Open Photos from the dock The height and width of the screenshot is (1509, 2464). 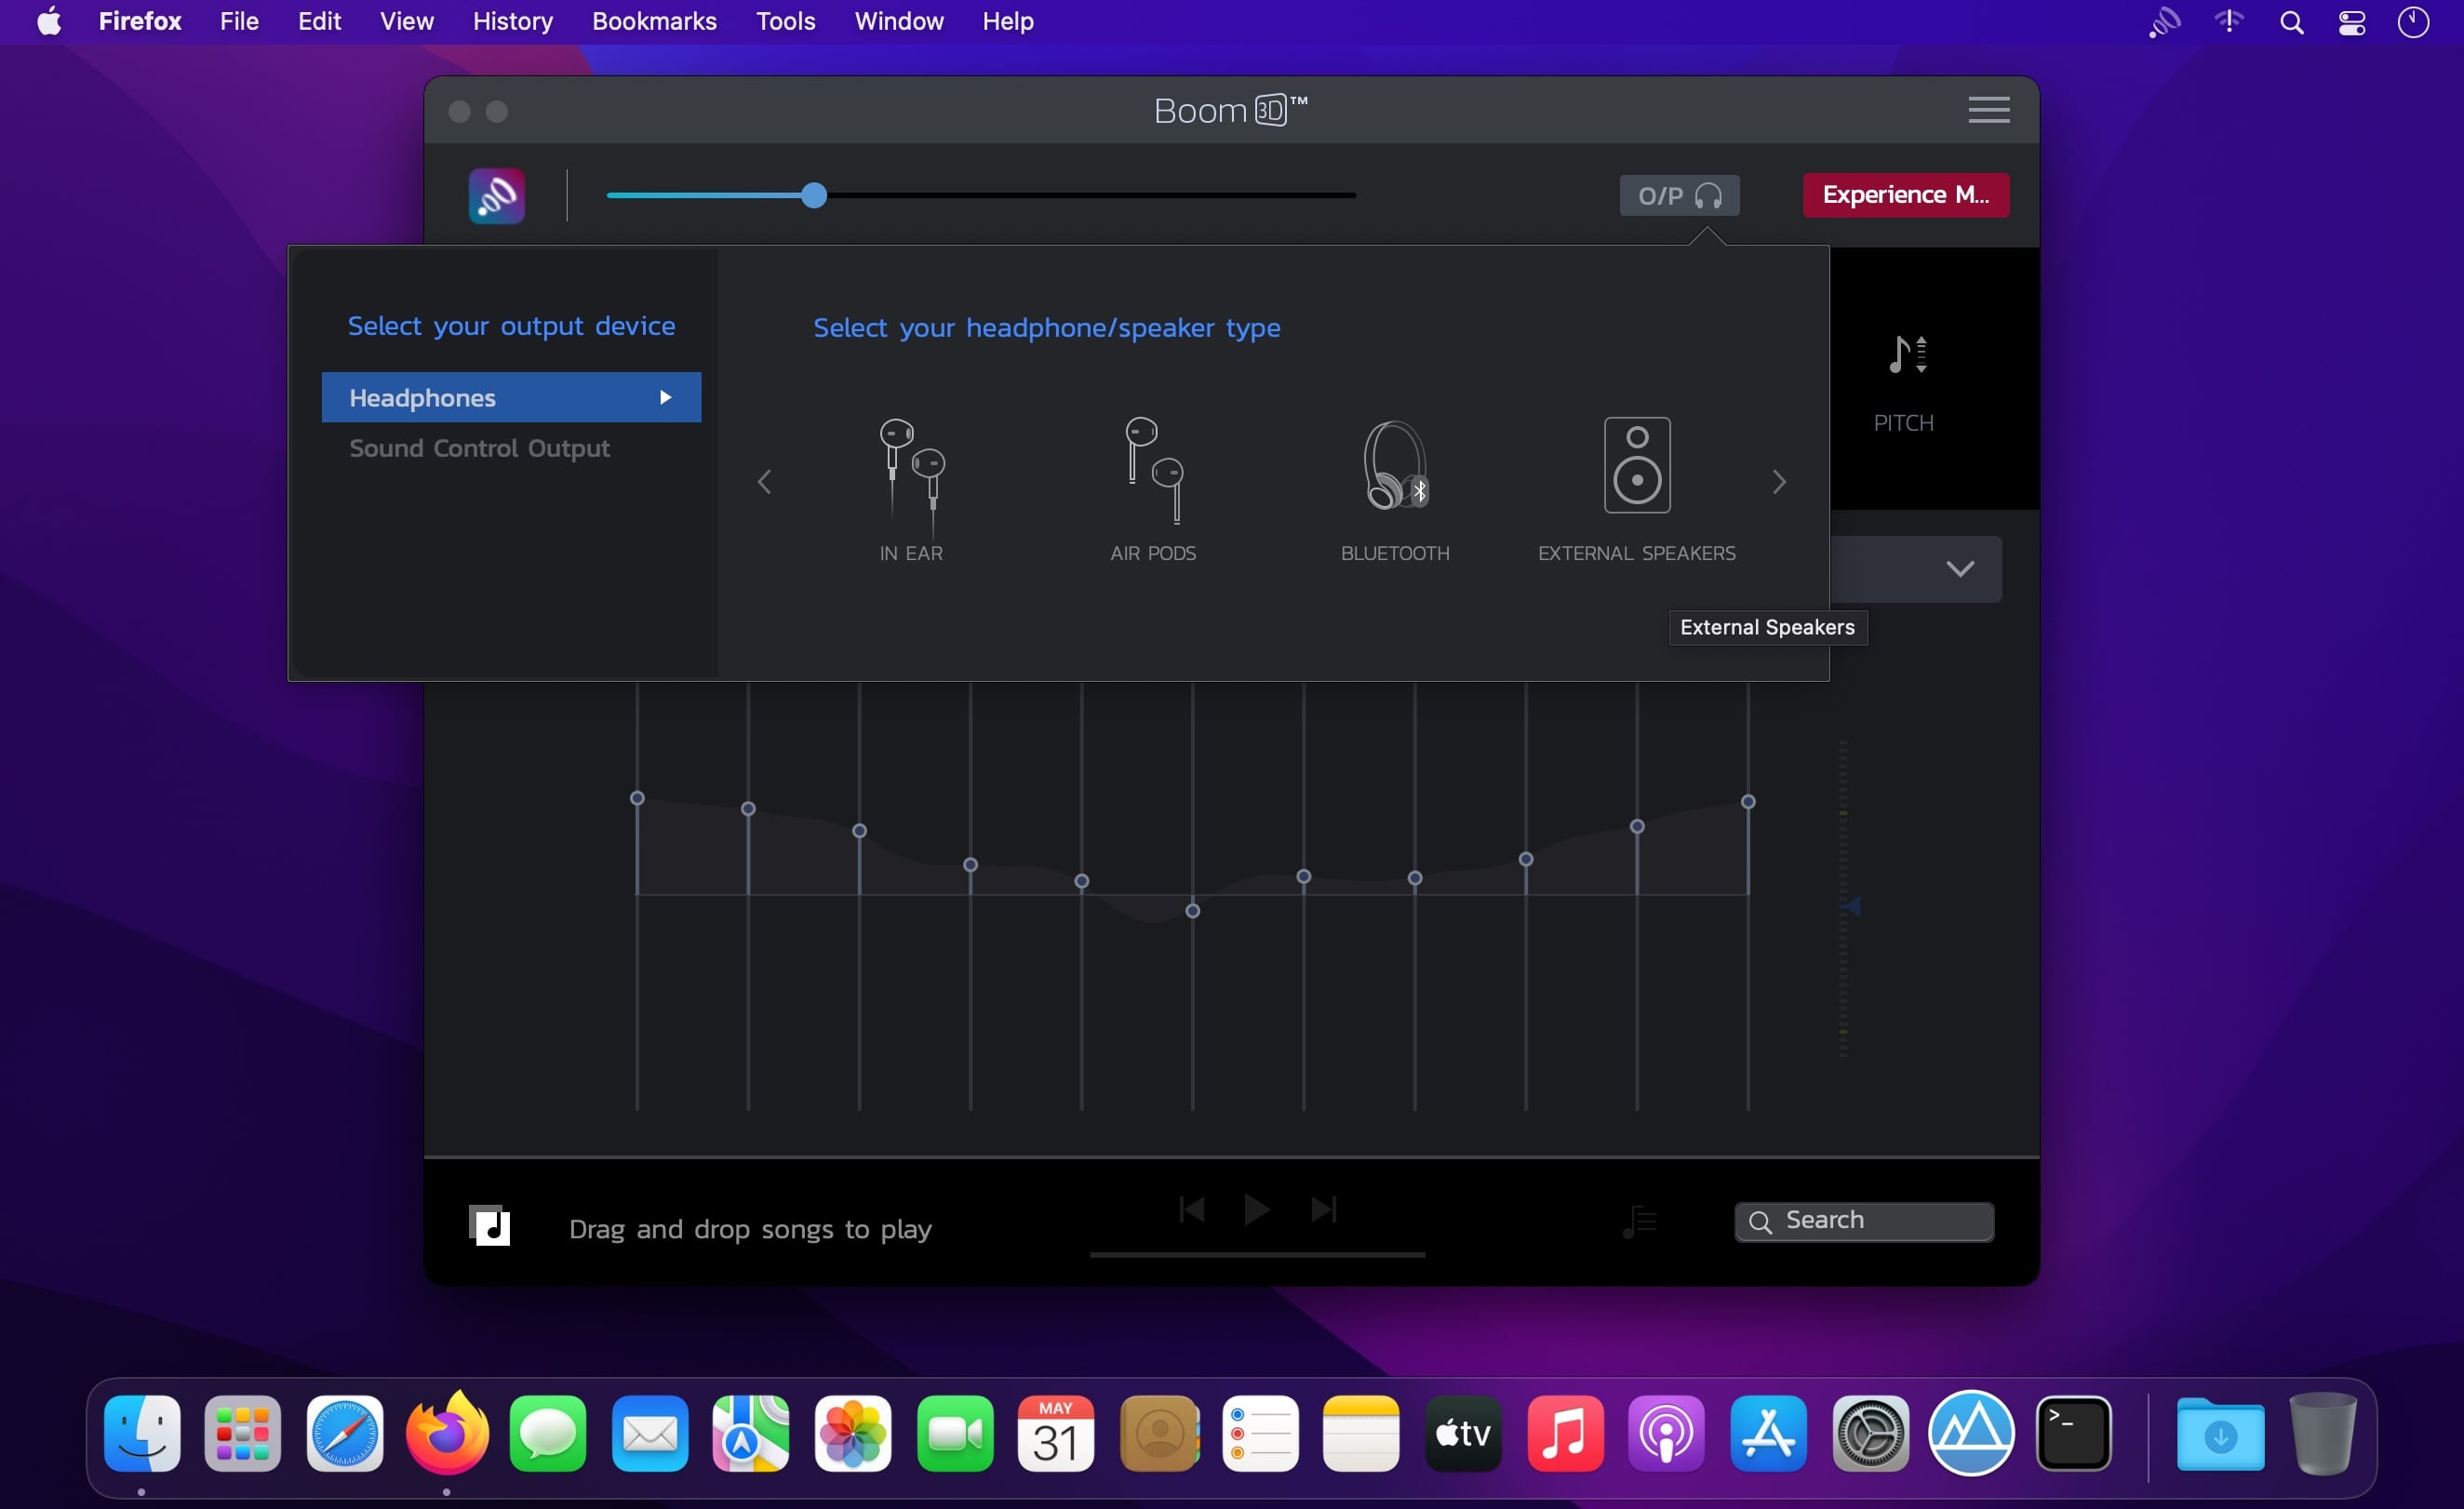(853, 1434)
